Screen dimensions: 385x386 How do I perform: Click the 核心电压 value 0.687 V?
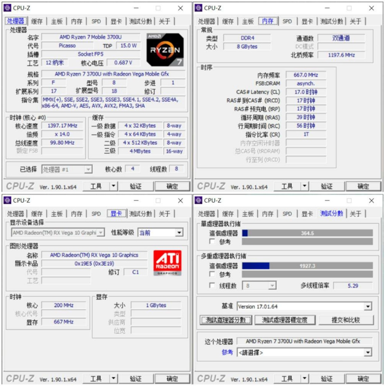point(123,63)
